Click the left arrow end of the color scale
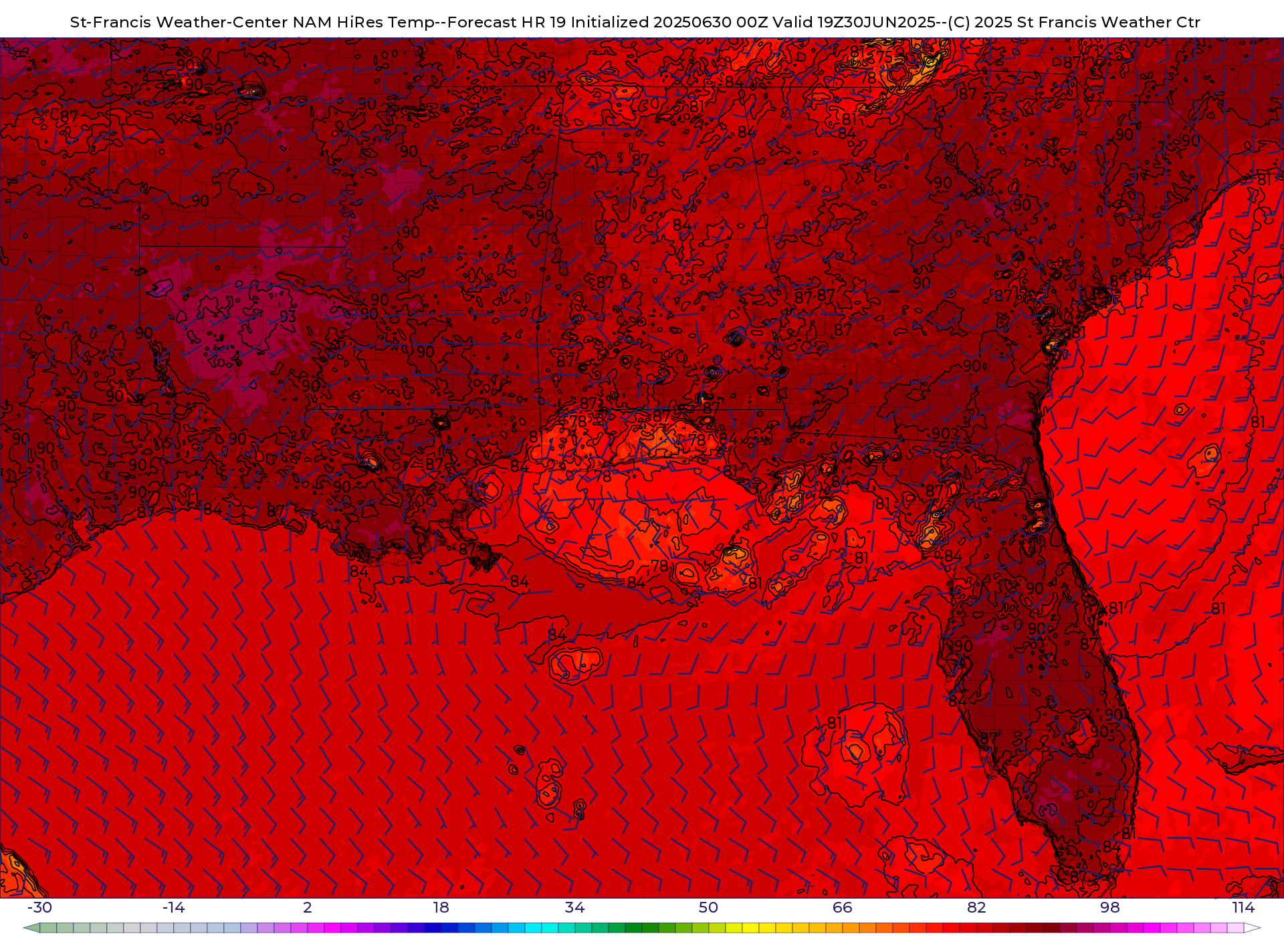The width and height of the screenshot is (1284, 936). pos(31,928)
